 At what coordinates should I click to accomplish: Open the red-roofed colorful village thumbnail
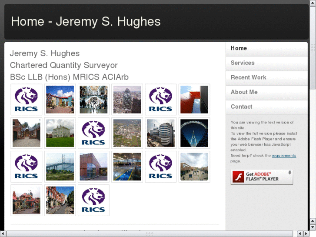click(27, 200)
